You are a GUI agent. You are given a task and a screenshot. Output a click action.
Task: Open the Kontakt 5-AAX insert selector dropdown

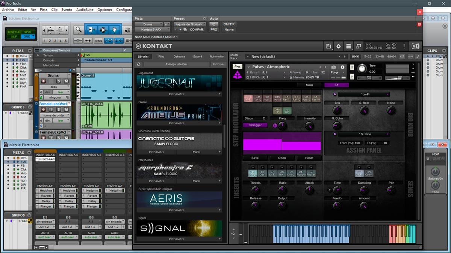(x=152, y=29)
